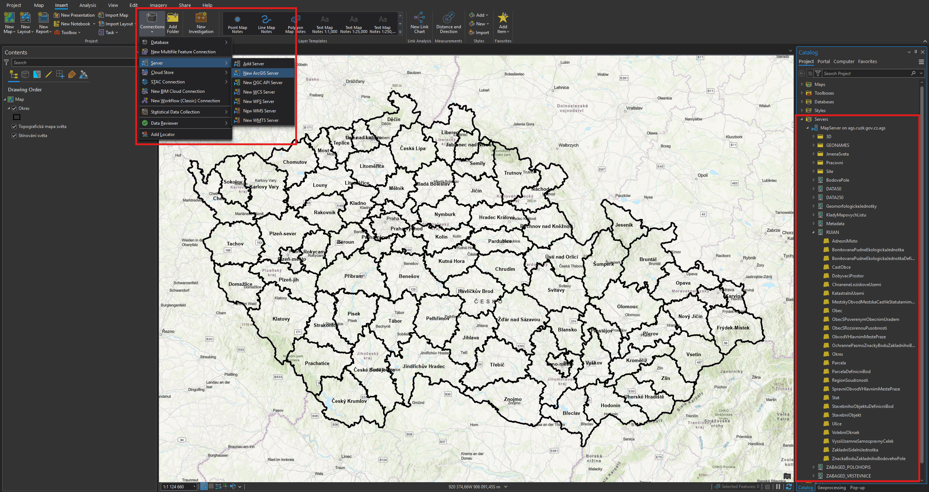Image resolution: width=929 pixels, height=492 pixels.
Task: Click List By Data Source icon
Action: tap(25, 75)
